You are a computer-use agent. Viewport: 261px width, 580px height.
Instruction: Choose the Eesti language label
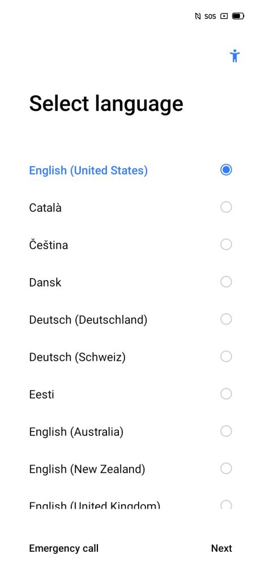(x=41, y=394)
